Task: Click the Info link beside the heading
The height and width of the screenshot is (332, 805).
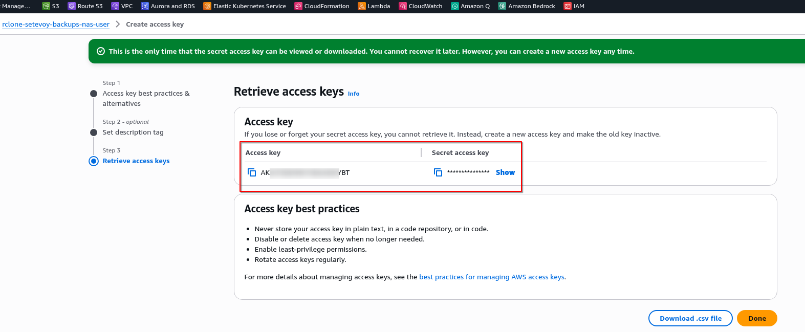Action: coord(354,94)
